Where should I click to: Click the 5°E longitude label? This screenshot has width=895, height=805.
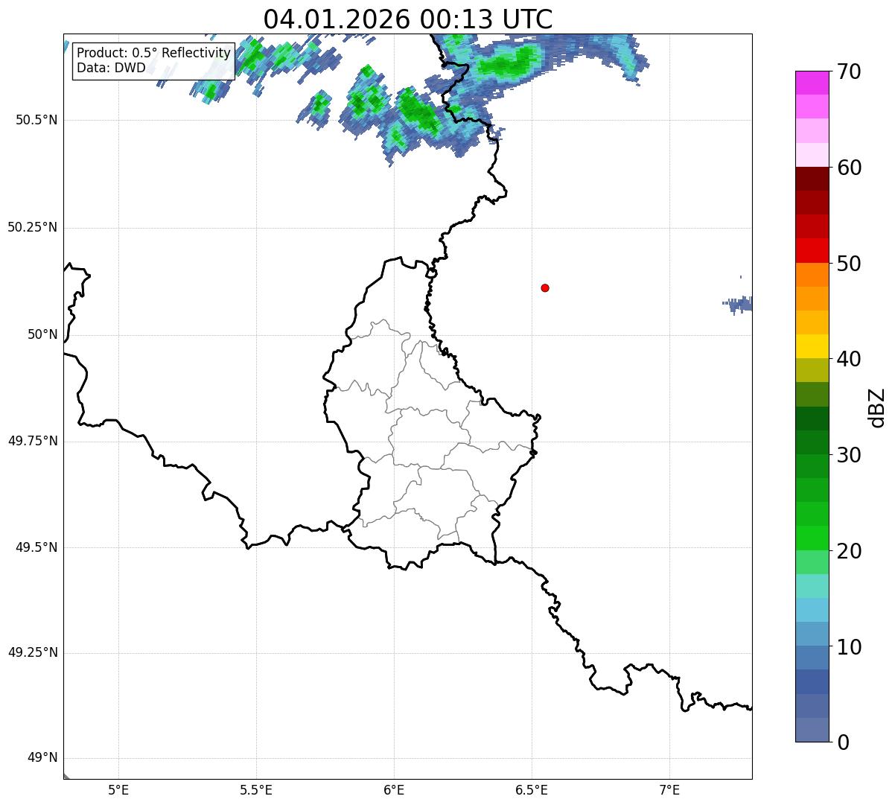[x=118, y=789]
